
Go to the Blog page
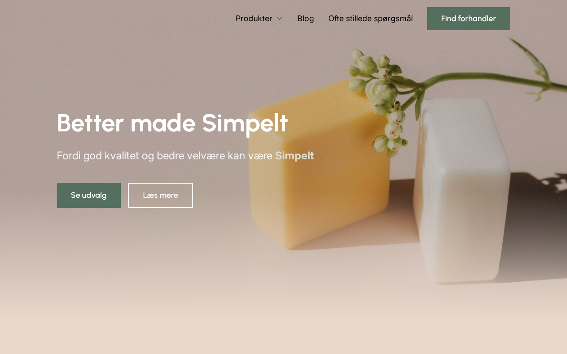pyautogui.click(x=306, y=19)
